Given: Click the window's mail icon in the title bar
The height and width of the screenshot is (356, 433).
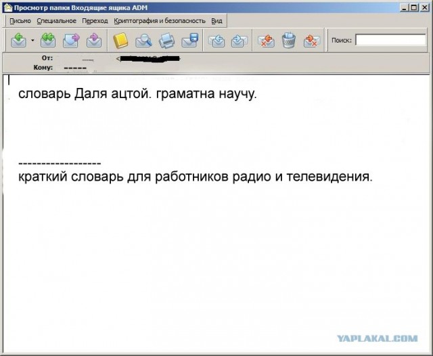Looking at the screenshot, I should [x=8, y=7].
